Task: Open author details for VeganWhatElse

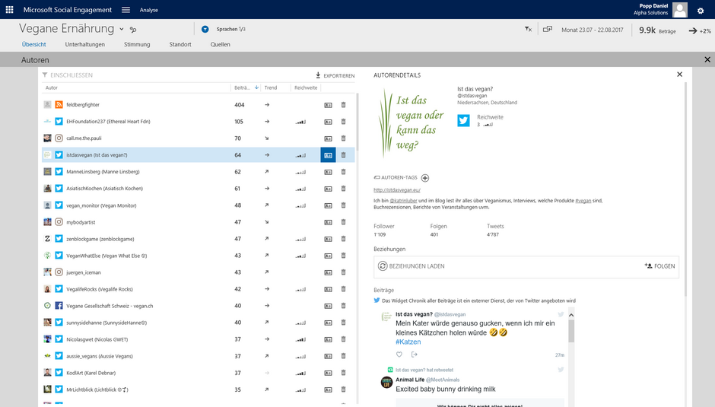Action: 328,256
